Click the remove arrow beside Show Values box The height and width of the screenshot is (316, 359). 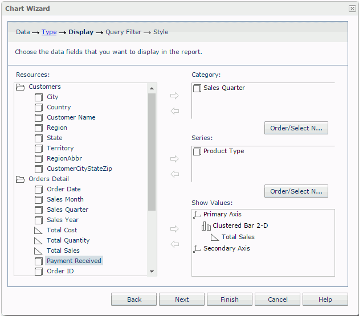[175, 244]
